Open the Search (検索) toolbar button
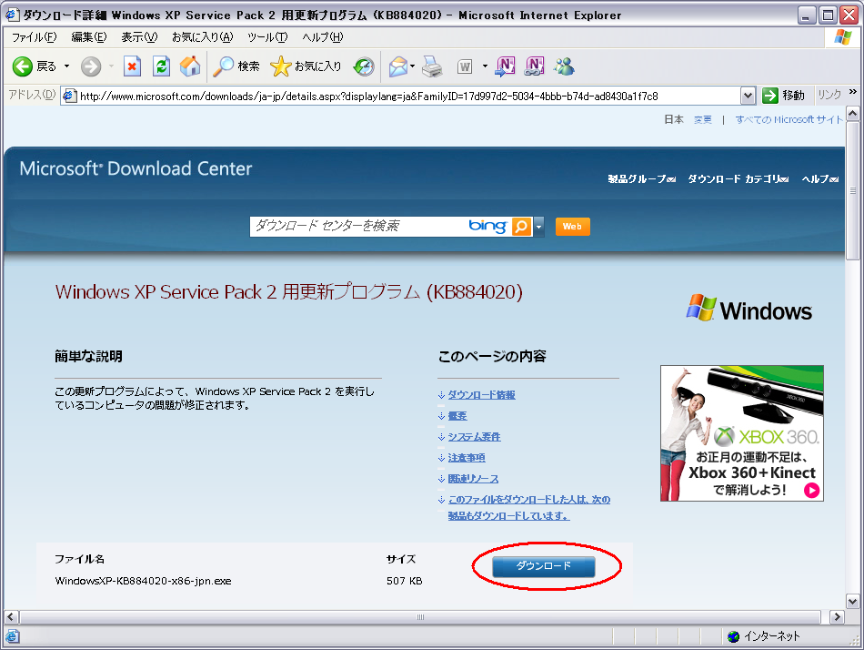This screenshot has height=650, width=864. point(236,66)
